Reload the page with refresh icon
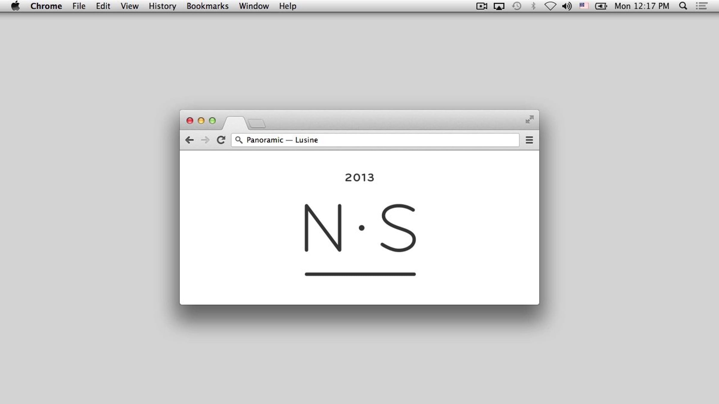The height and width of the screenshot is (404, 719). point(221,140)
